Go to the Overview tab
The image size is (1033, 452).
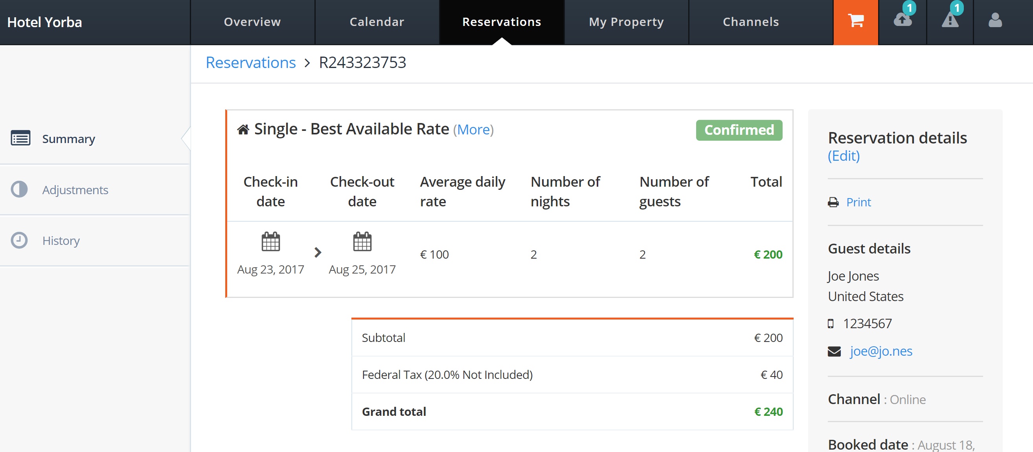click(x=252, y=22)
